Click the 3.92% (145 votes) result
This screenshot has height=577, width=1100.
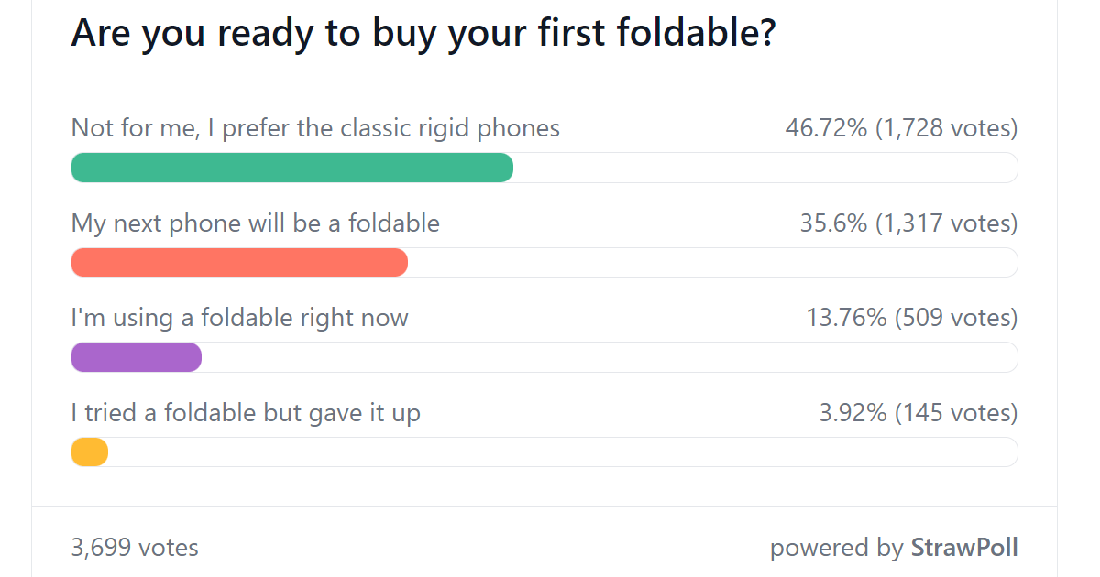pos(918,414)
